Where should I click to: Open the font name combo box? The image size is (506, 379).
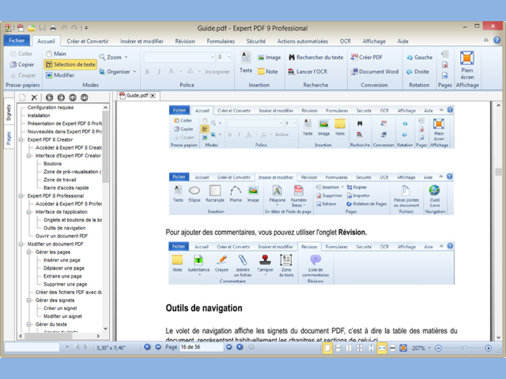(179, 57)
